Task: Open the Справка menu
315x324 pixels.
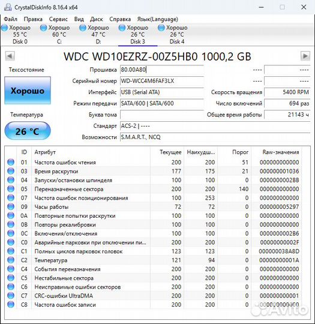Action: tap(120, 19)
